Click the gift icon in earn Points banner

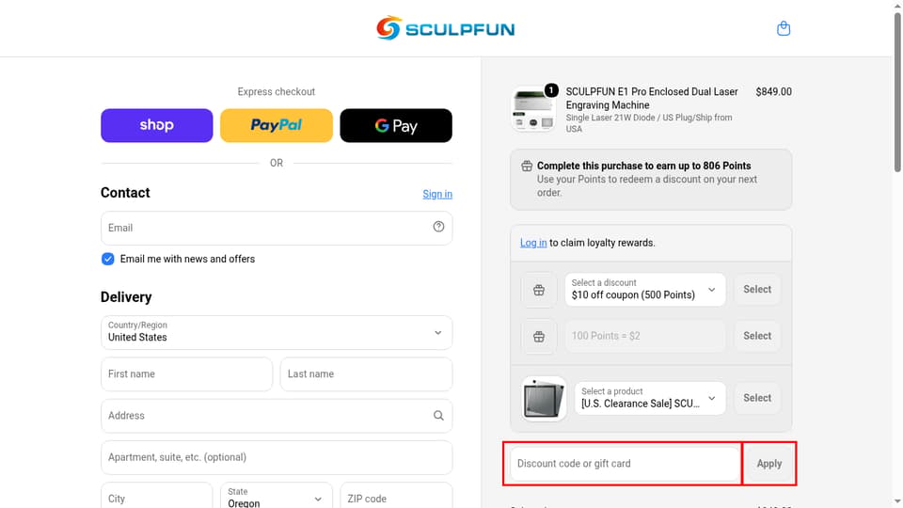(527, 167)
